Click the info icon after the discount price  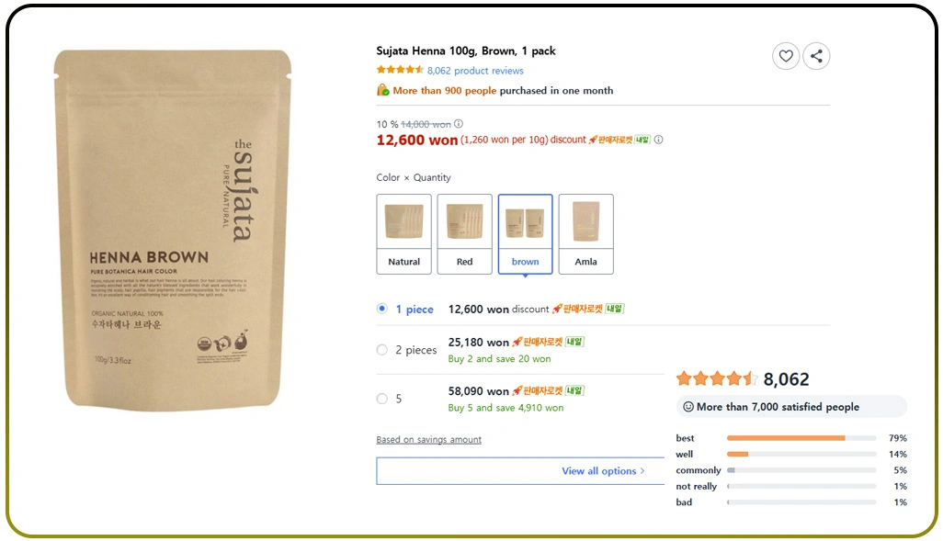658,140
